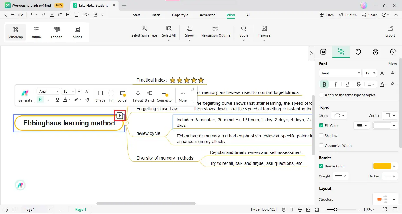Open the font size 15 dropdown in right panel
Viewport: 402px width, 214px height.
click(370, 73)
